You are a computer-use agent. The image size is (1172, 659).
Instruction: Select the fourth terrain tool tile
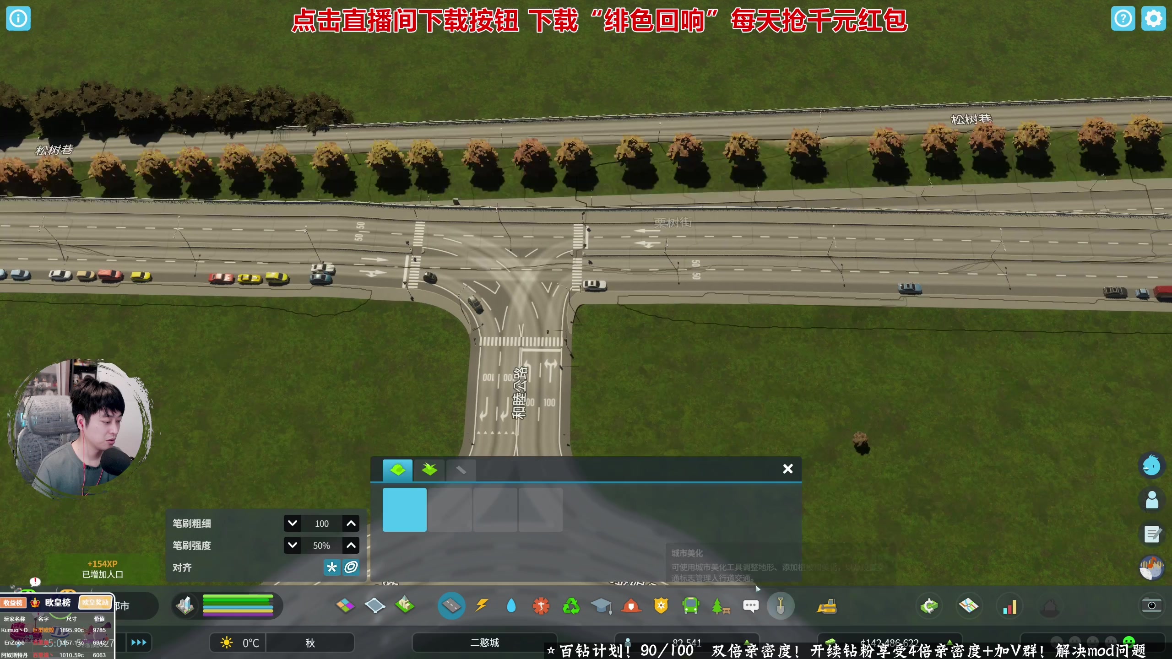tap(541, 509)
